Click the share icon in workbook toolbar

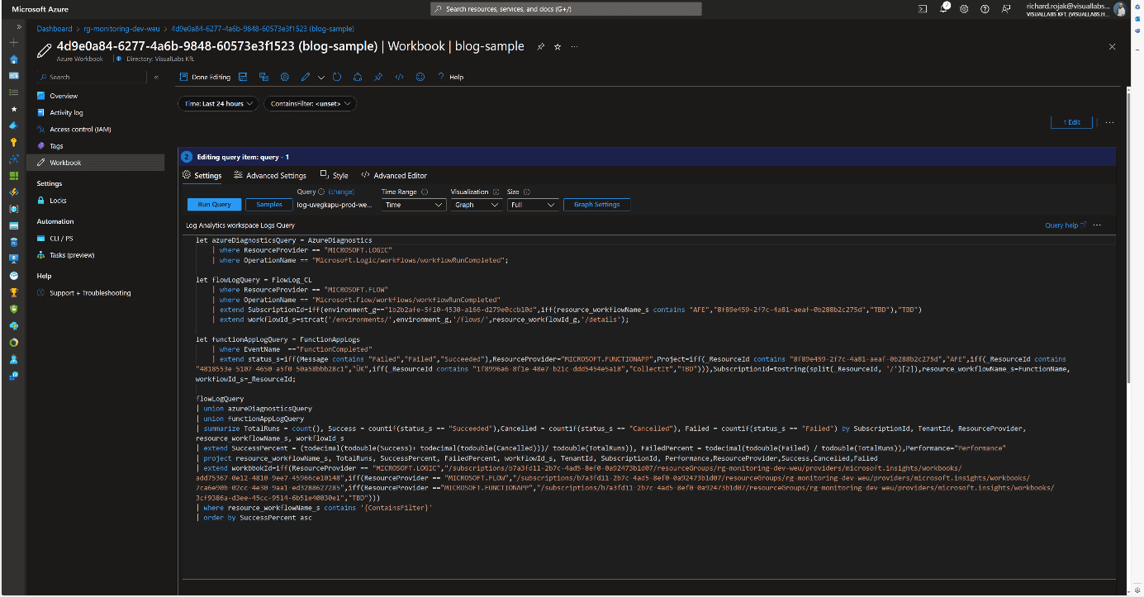point(358,77)
